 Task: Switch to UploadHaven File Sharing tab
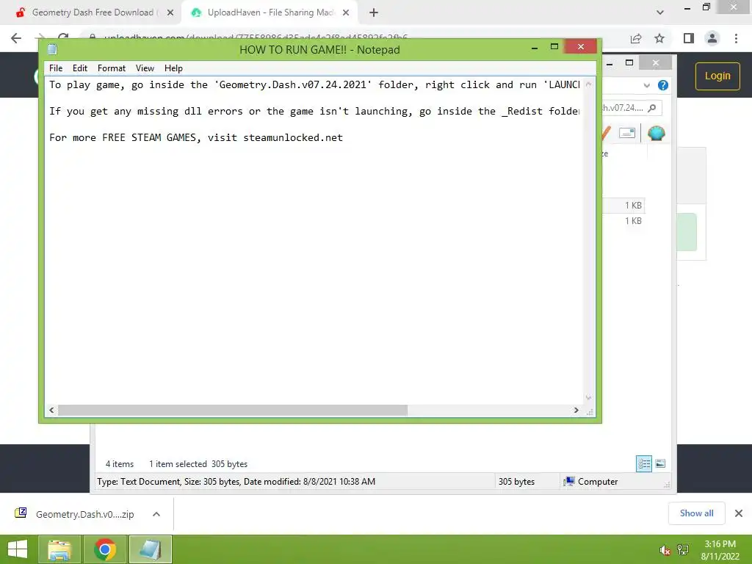[x=270, y=12]
